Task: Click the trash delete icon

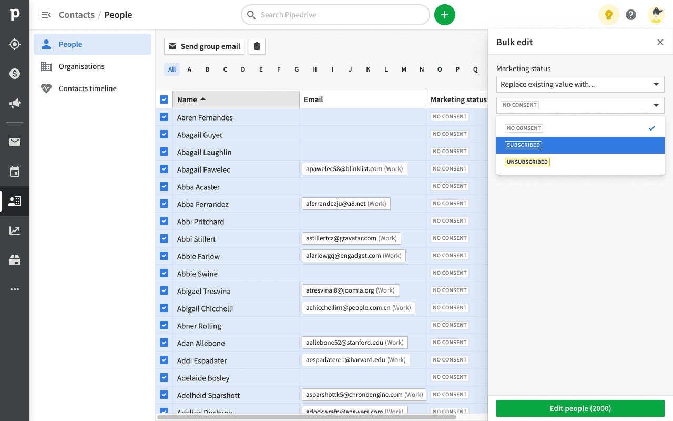Action: pyautogui.click(x=257, y=46)
